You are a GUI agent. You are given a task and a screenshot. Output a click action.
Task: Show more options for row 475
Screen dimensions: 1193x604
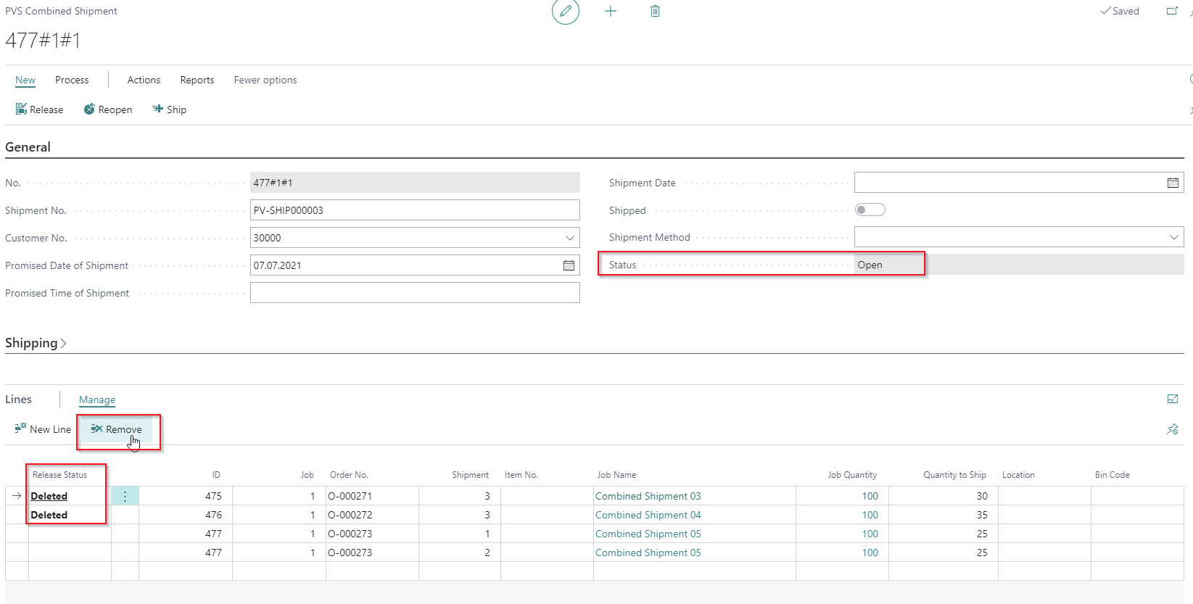125,496
